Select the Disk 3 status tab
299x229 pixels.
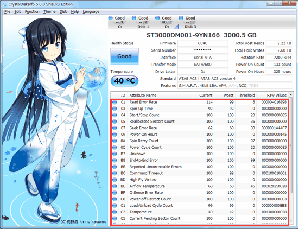click(x=187, y=22)
